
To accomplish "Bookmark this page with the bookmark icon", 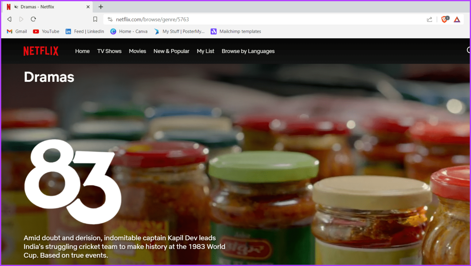I will pos(95,19).
